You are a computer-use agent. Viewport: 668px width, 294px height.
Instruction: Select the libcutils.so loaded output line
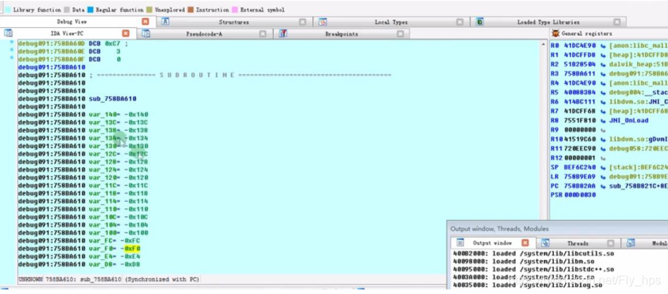pyautogui.click(x=533, y=254)
